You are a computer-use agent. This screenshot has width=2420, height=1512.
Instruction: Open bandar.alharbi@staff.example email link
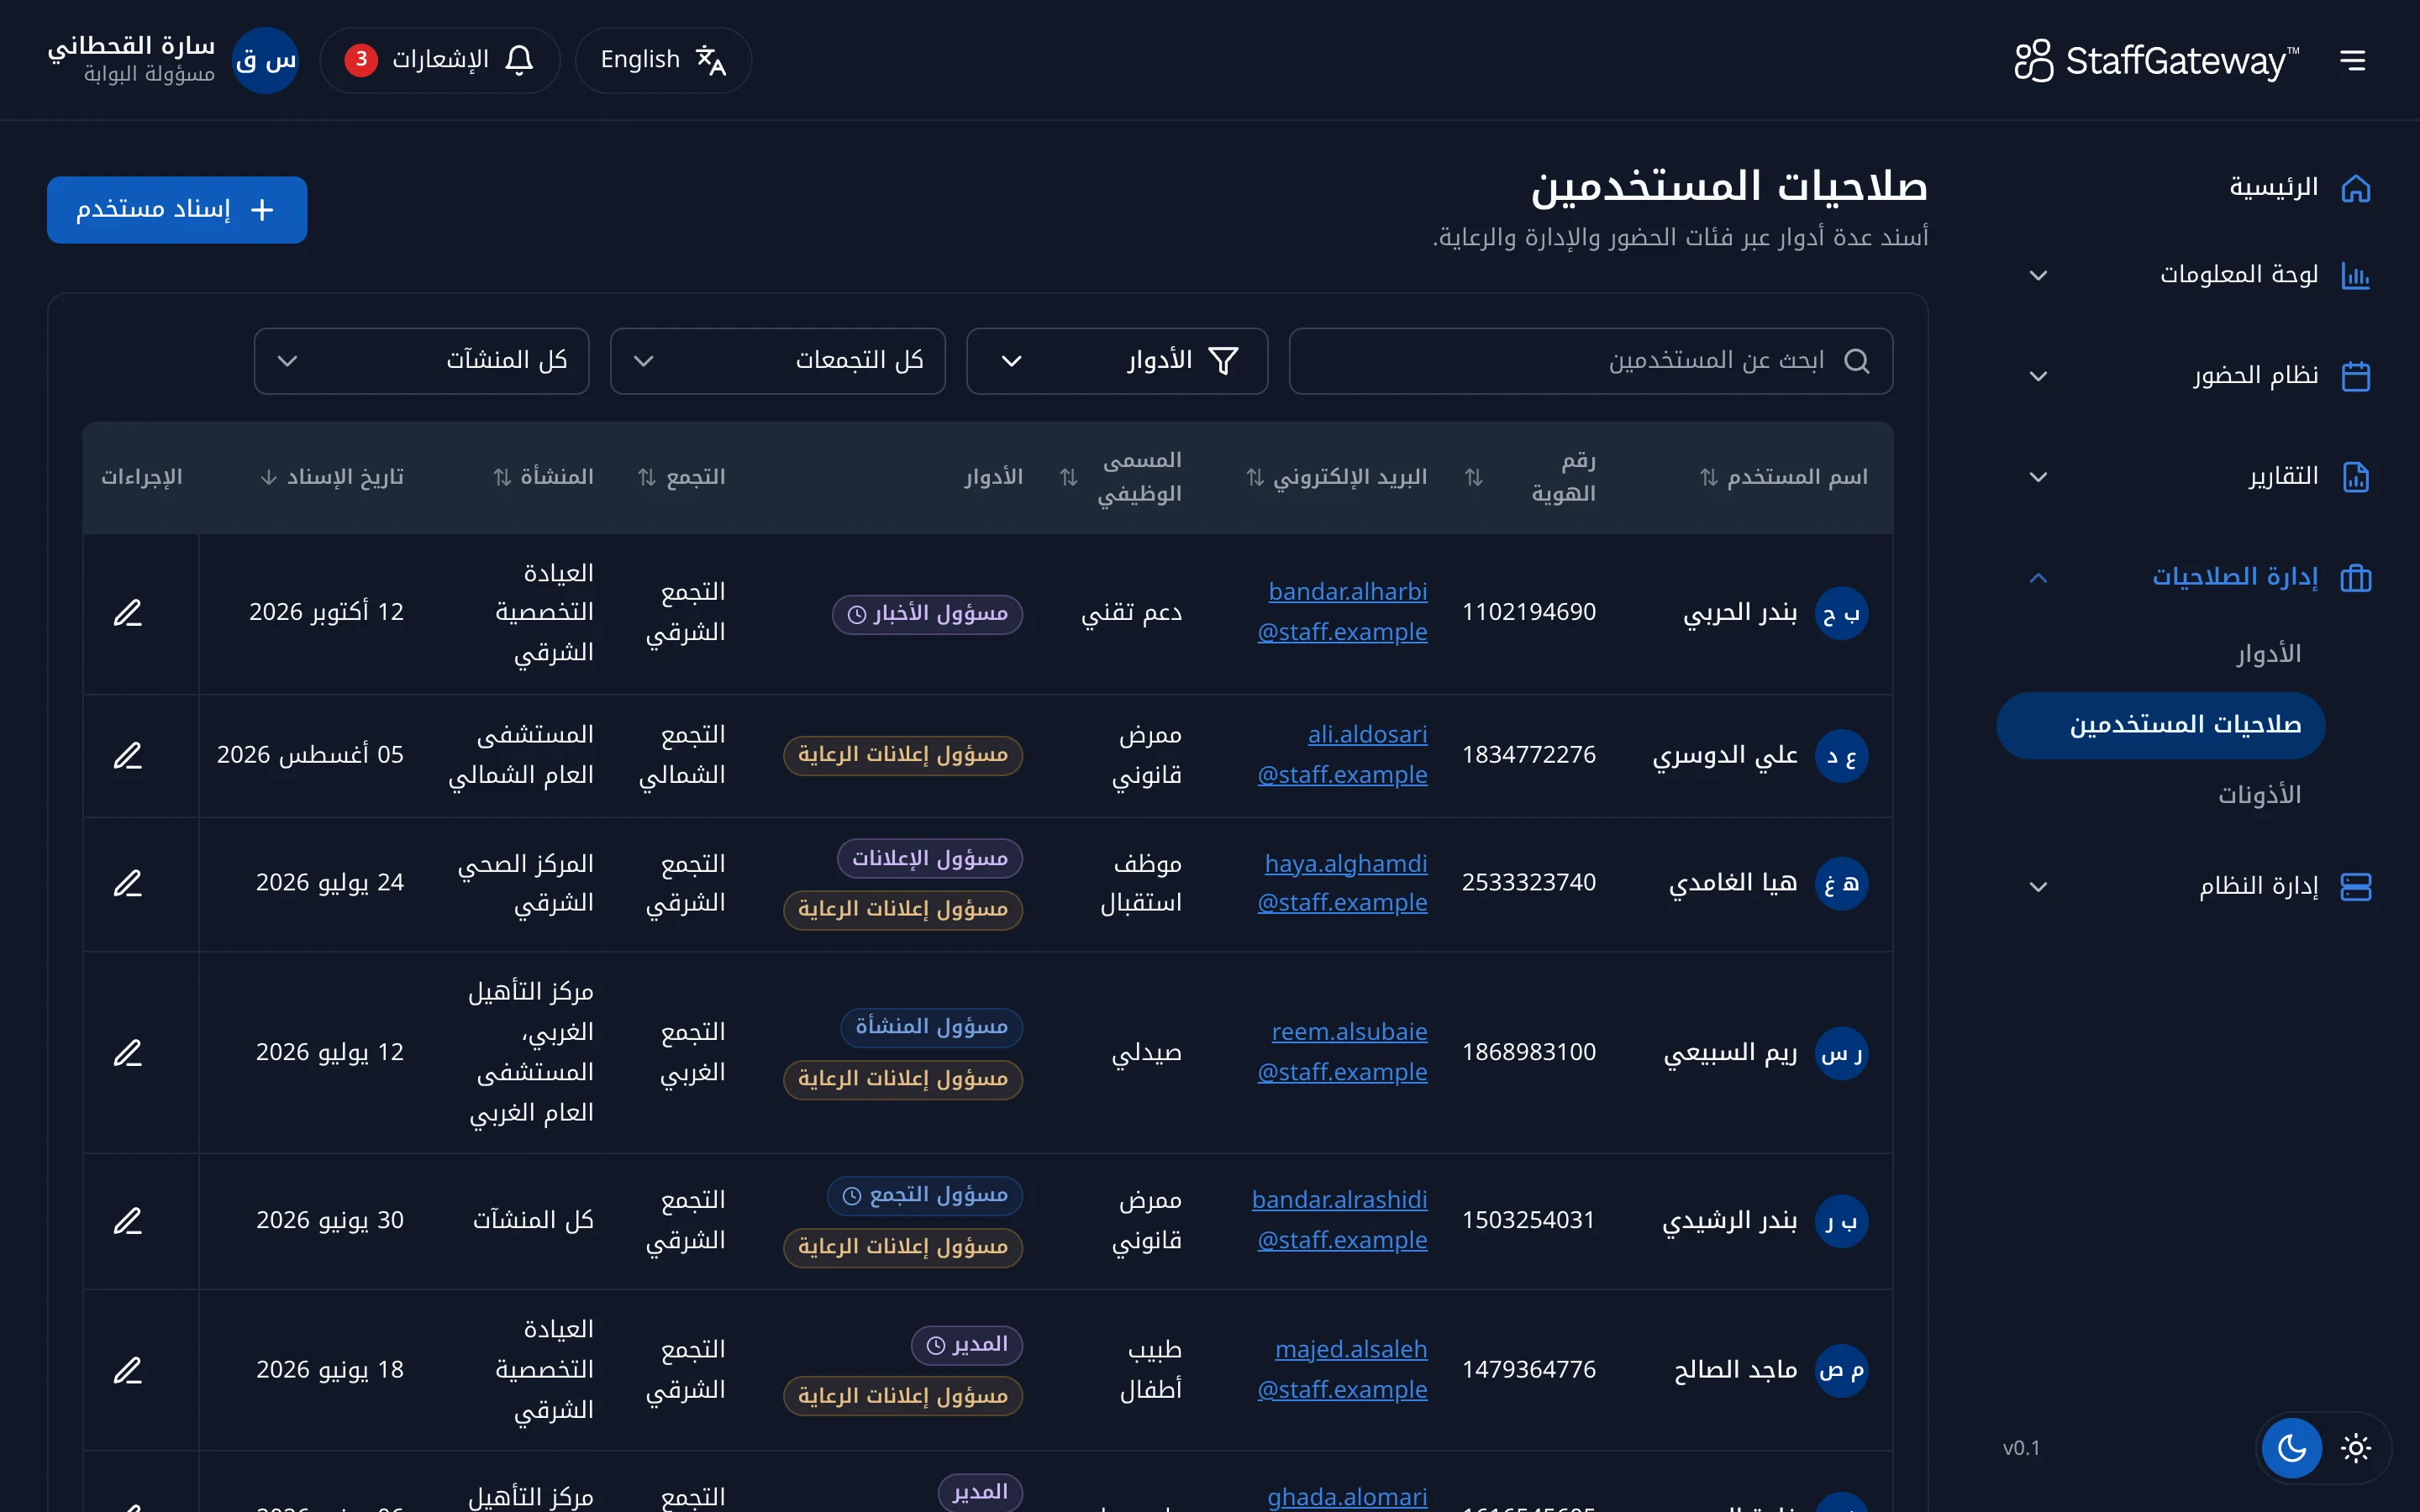pyautogui.click(x=1343, y=612)
